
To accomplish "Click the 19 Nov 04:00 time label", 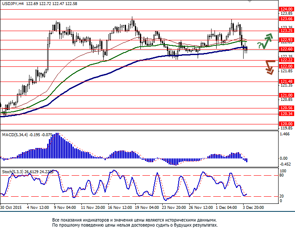I will (147, 208).
